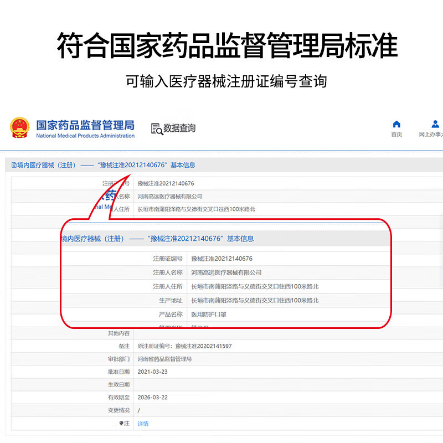Click the 原注册证编号 remark text
Viewport: 443px width, 443px height.
pyautogui.click(x=184, y=346)
